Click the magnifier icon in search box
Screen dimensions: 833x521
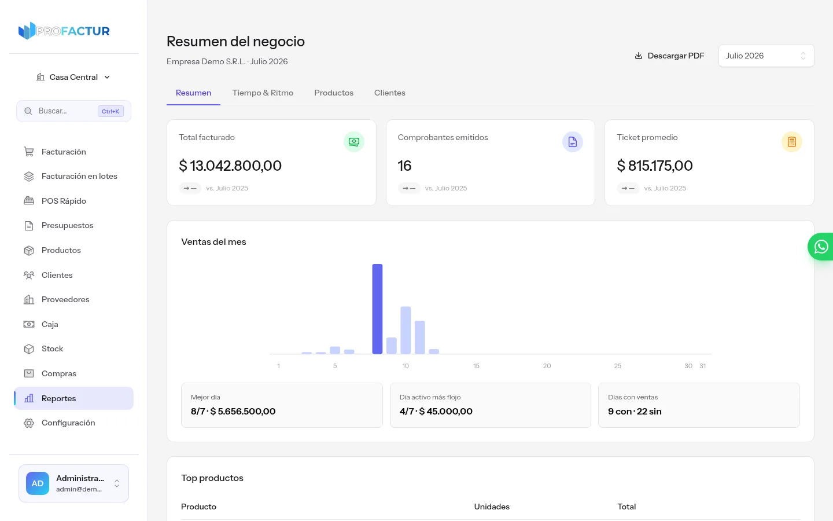click(x=28, y=111)
